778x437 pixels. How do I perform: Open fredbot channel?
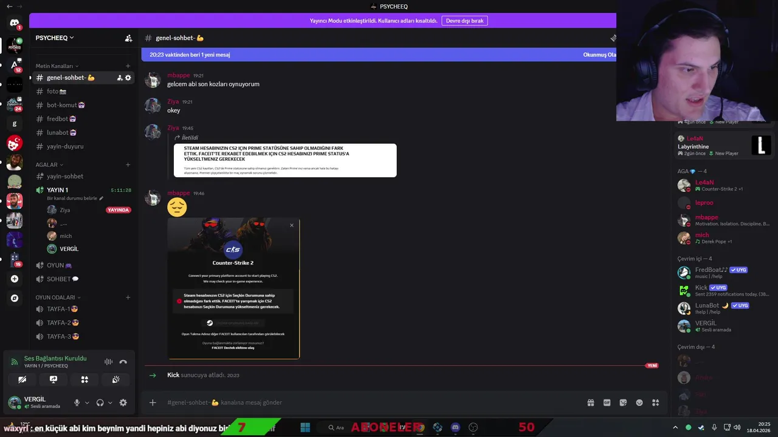coord(83,119)
